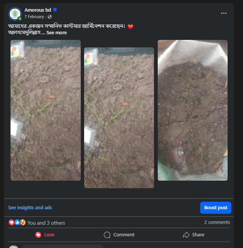Viewport: 243px width, 248px height.
Task: Open the Amorous bd page name link
Action: point(38,10)
